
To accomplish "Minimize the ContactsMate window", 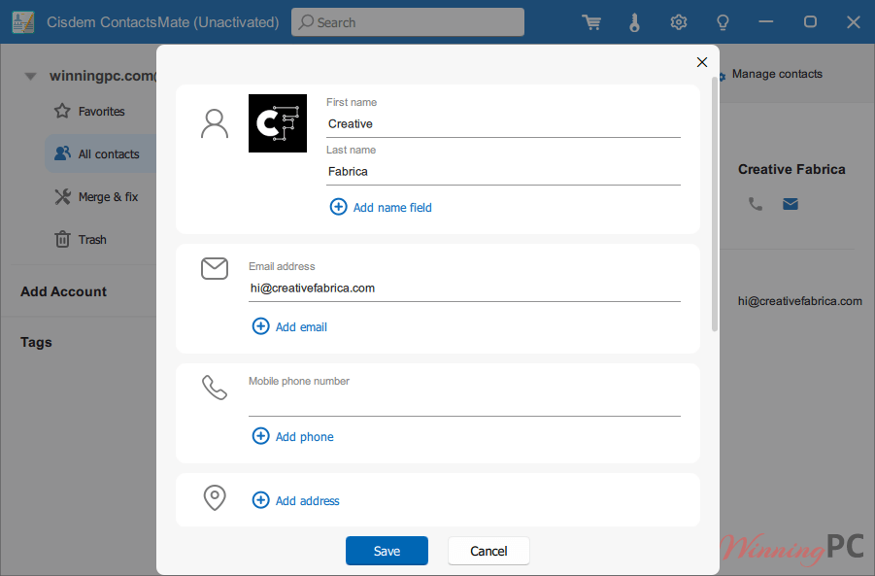I will tap(766, 22).
